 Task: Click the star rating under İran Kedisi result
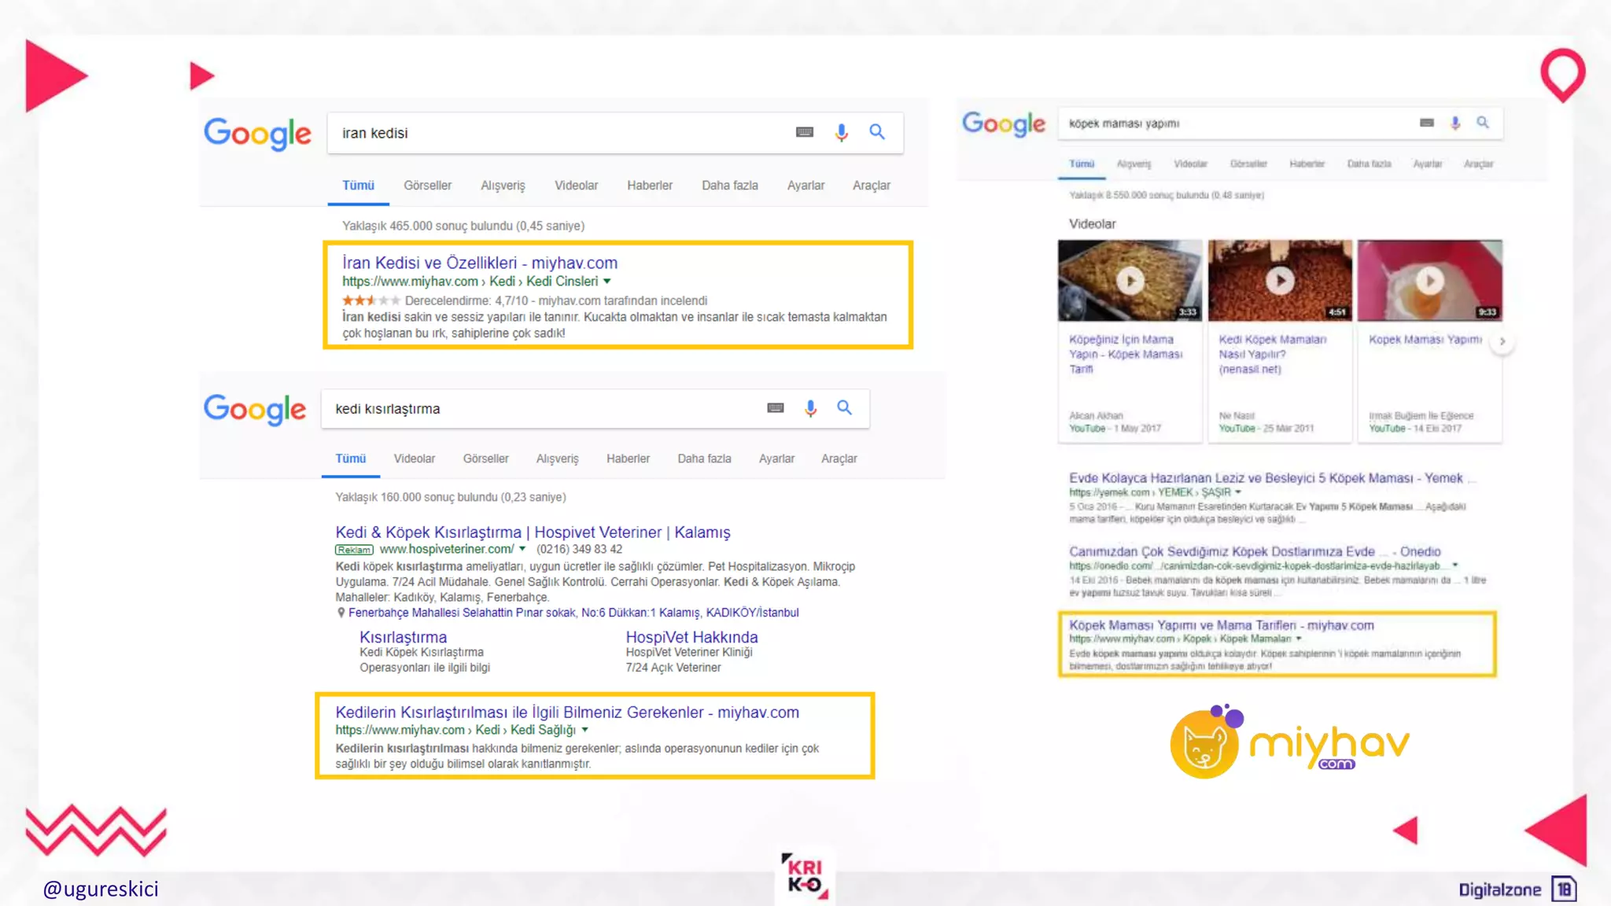(x=371, y=300)
